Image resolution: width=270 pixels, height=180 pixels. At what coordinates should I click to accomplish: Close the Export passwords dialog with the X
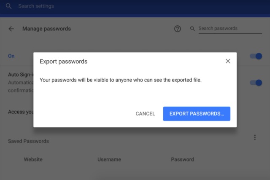click(x=228, y=61)
